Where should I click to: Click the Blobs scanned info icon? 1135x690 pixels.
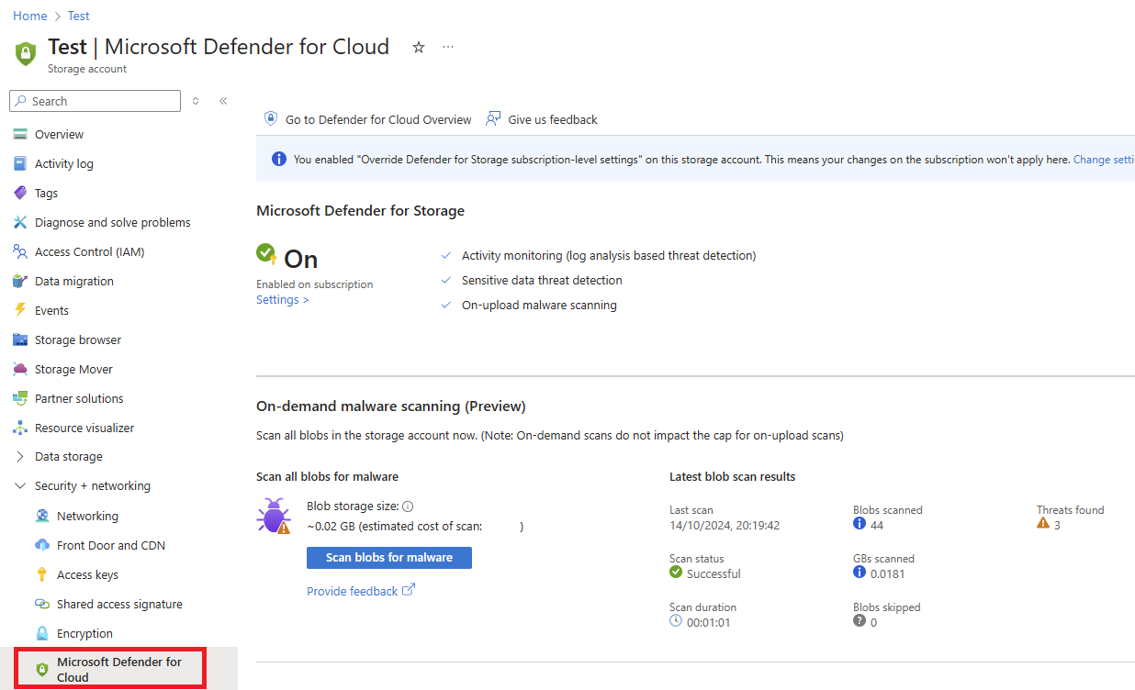860,524
